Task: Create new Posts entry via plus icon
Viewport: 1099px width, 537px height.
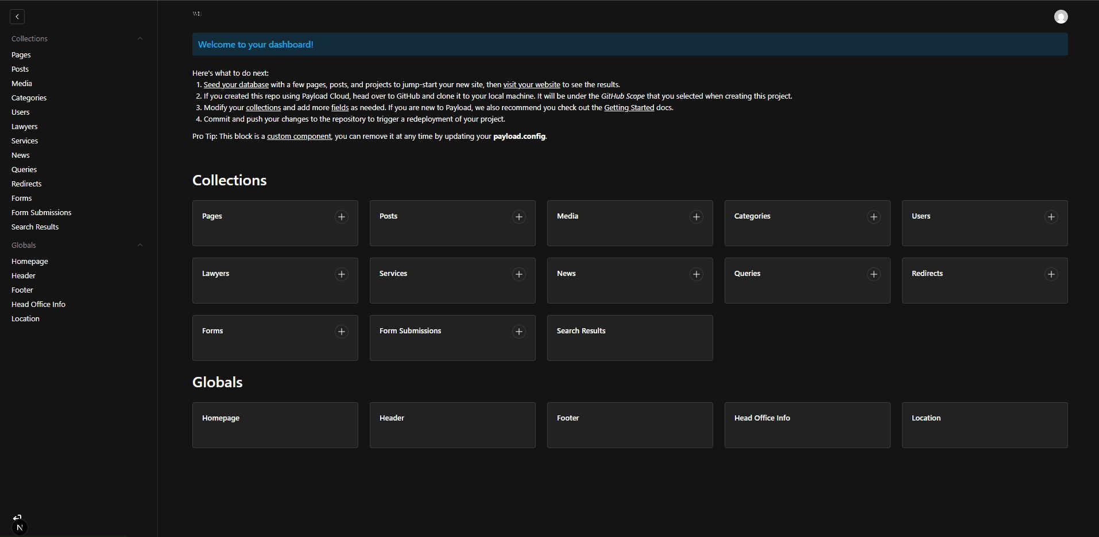Action: (x=519, y=217)
